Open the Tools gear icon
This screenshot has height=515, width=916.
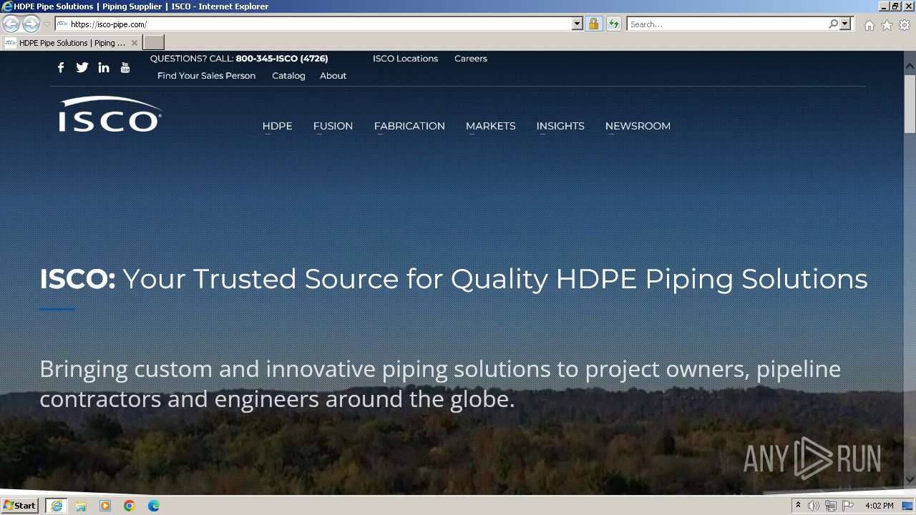(x=905, y=25)
